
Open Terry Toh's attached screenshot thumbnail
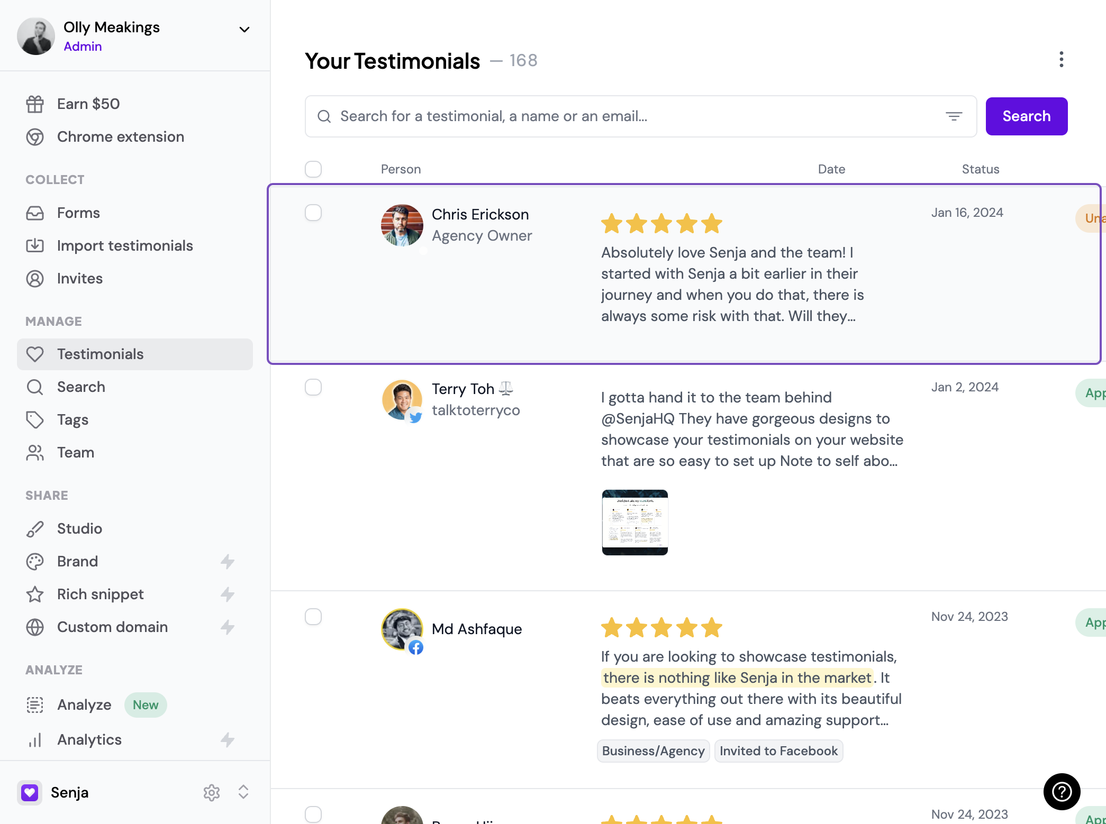(x=635, y=523)
